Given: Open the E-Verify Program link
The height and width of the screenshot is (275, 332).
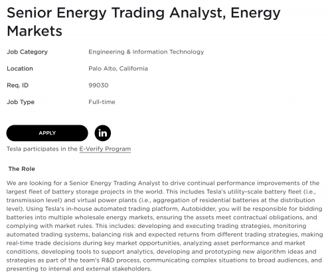Looking at the screenshot, I should [x=105, y=149].
